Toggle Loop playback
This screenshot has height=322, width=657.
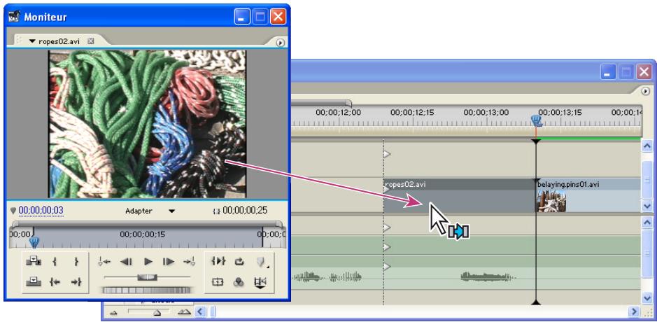(238, 262)
